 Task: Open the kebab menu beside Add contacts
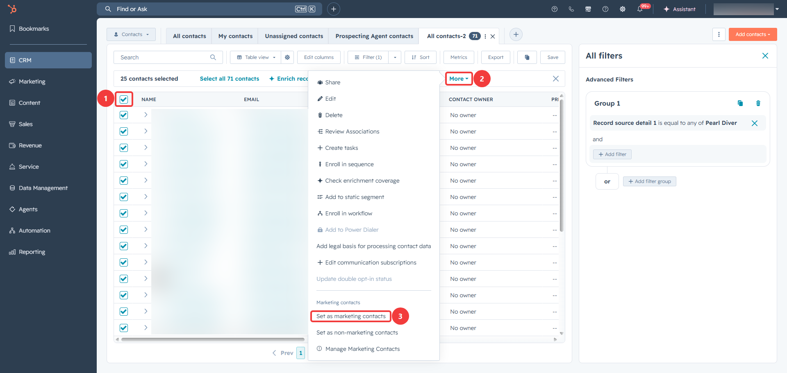[719, 34]
